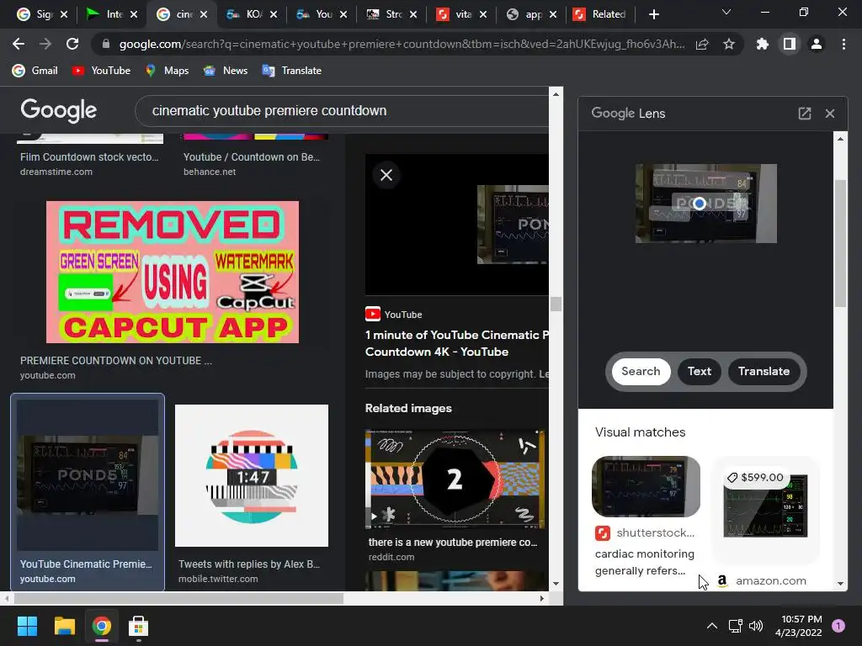This screenshot has height=646, width=862.
Task: Open the Windows Start menu
Action: [x=27, y=626]
